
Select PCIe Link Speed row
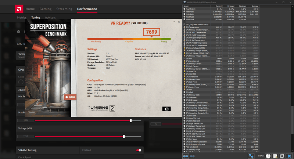[x=221, y=147]
